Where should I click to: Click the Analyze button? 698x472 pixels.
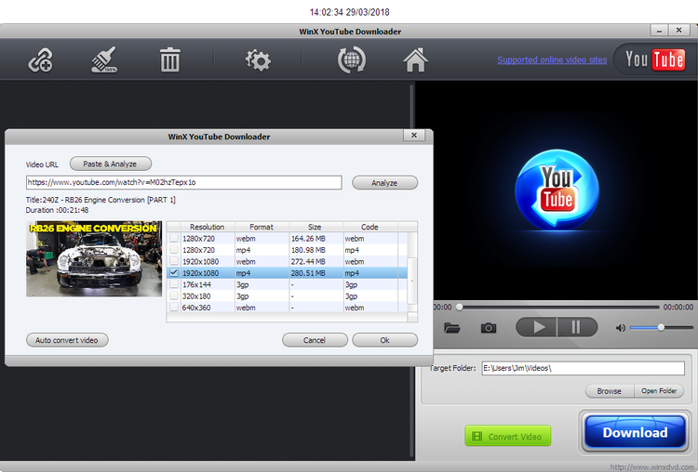tap(384, 183)
